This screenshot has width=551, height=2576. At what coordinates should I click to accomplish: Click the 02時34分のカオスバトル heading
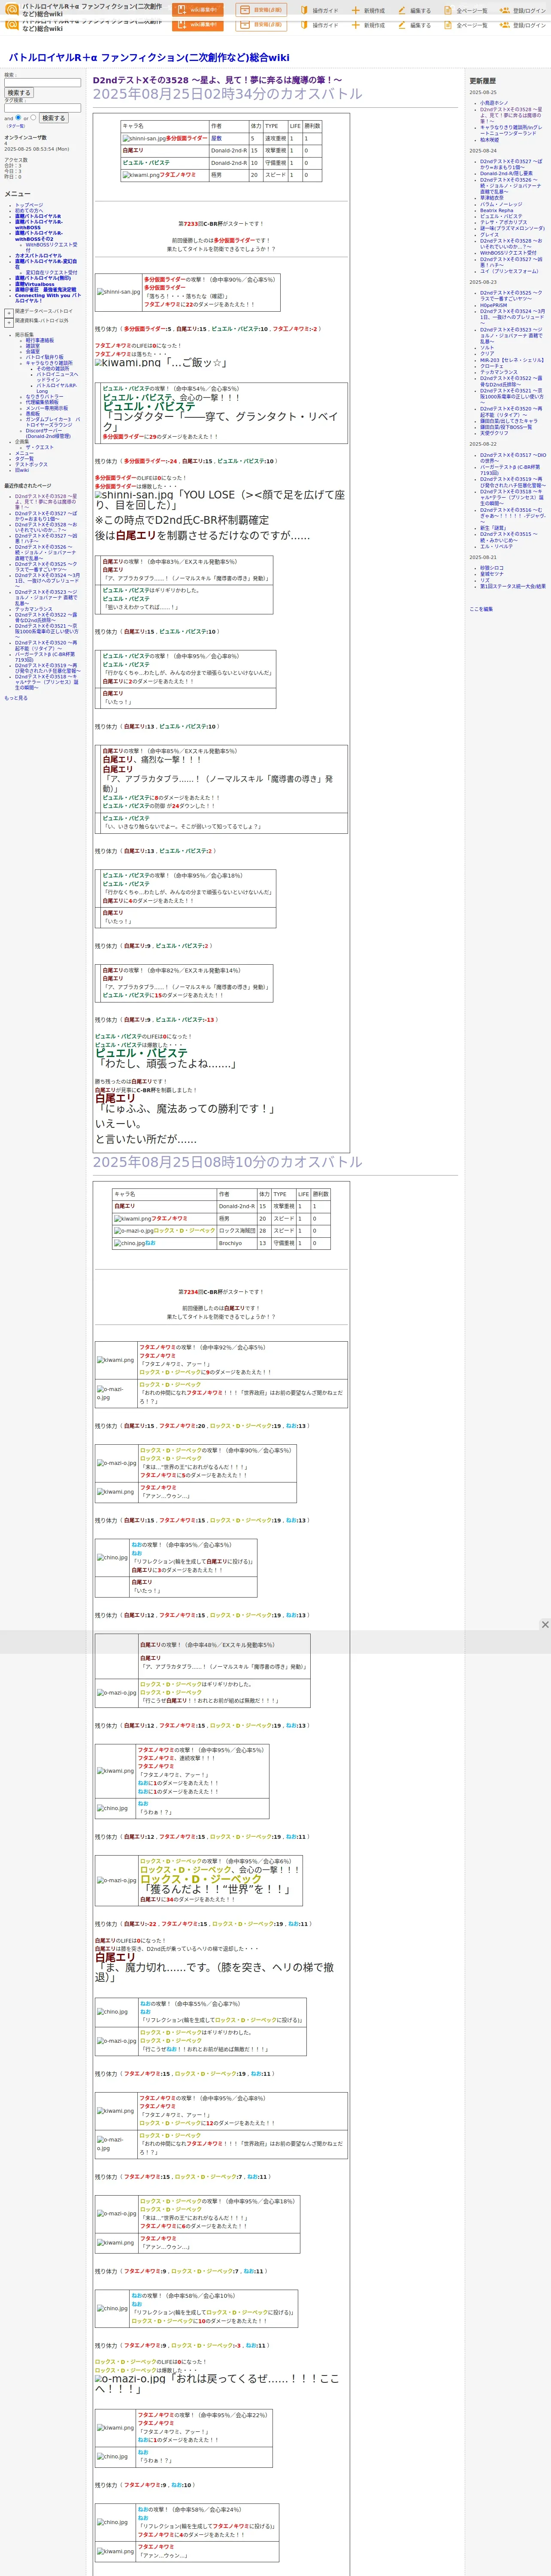(x=227, y=94)
